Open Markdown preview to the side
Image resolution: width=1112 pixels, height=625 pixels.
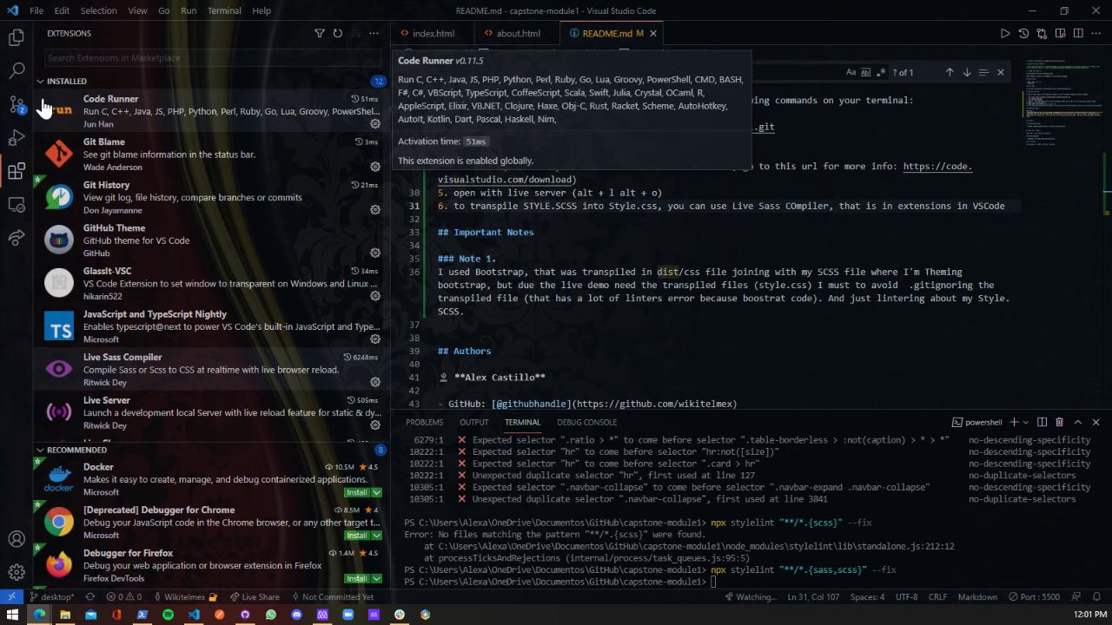(1060, 33)
